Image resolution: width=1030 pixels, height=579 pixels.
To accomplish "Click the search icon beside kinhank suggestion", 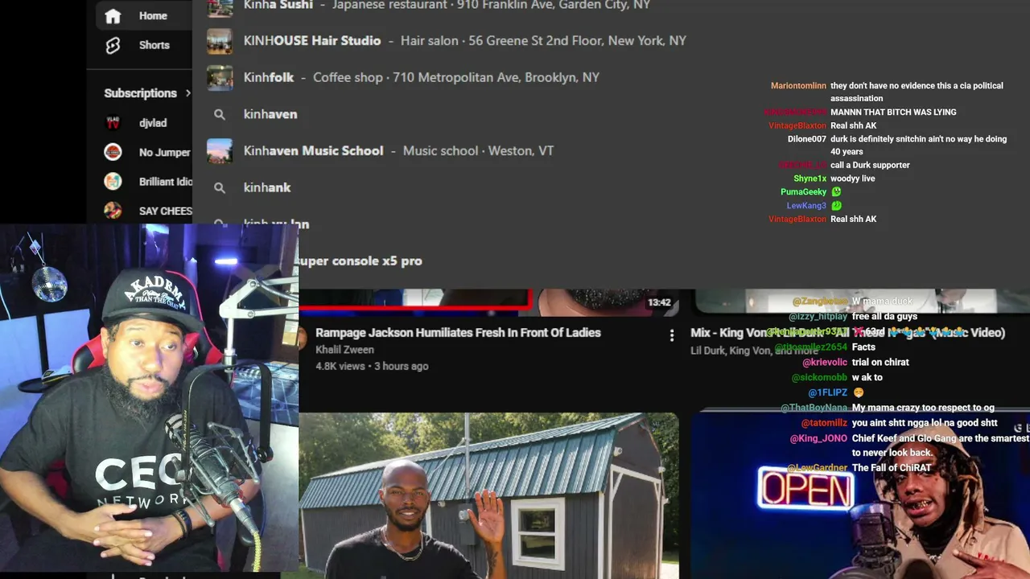I will [219, 187].
